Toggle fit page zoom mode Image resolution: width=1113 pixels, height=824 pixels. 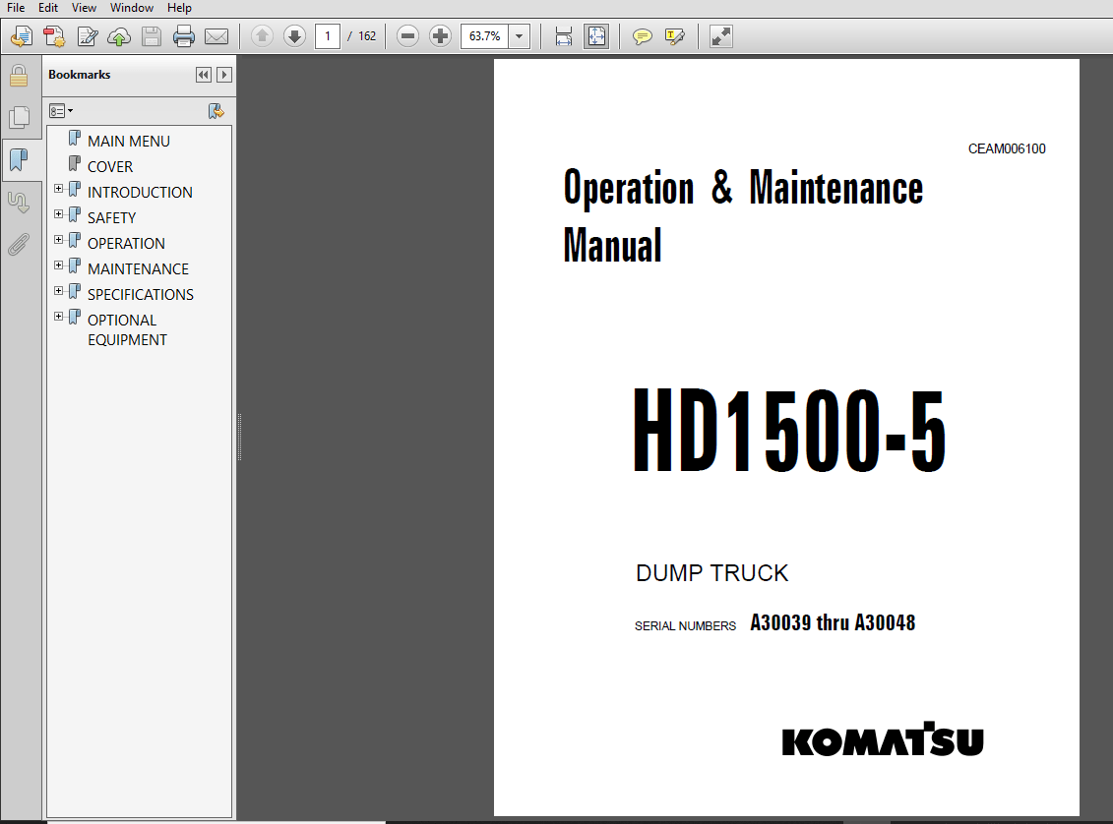[596, 36]
